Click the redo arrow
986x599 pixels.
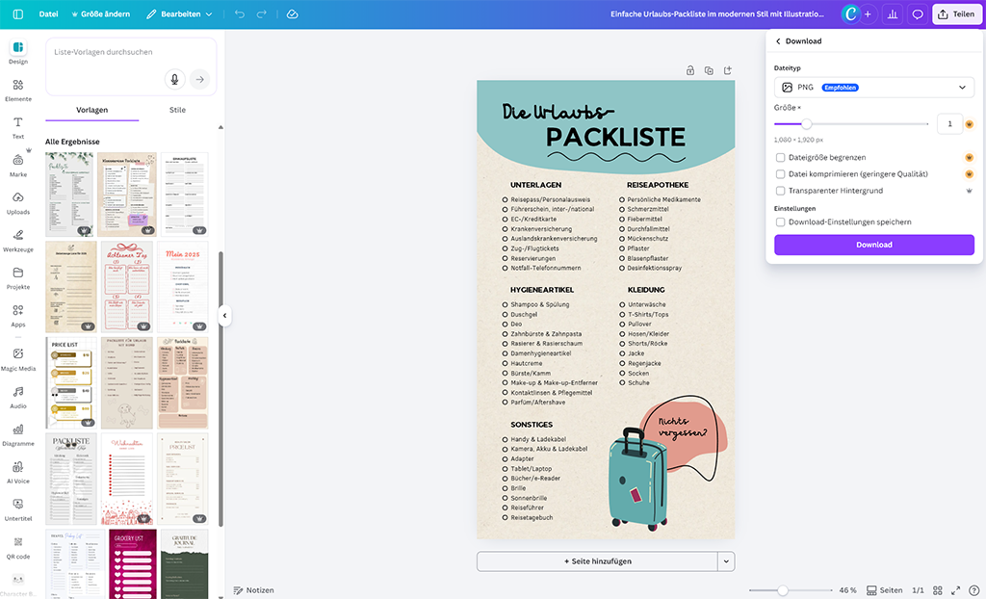click(x=262, y=13)
